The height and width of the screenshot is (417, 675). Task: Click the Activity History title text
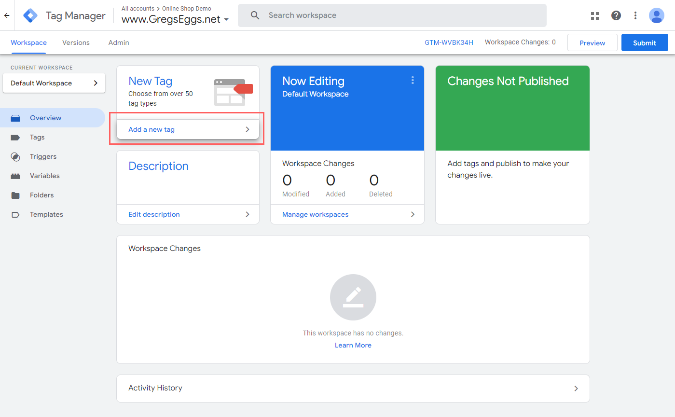pyautogui.click(x=155, y=388)
